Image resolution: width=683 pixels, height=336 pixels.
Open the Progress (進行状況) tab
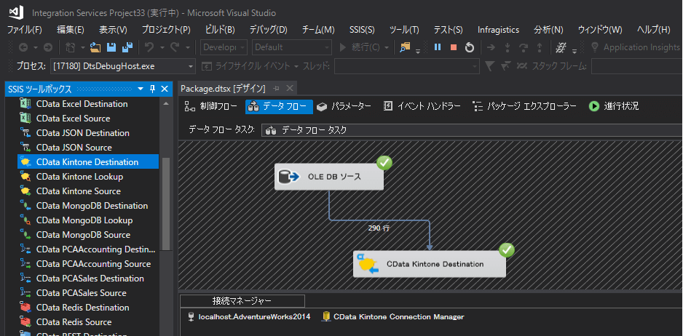tap(614, 106)
